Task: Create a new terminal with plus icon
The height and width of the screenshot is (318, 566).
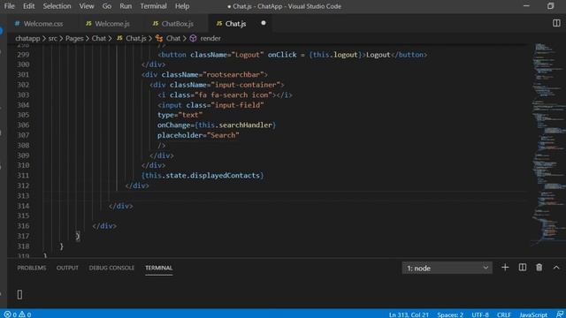Action: (x=505, y=268)
